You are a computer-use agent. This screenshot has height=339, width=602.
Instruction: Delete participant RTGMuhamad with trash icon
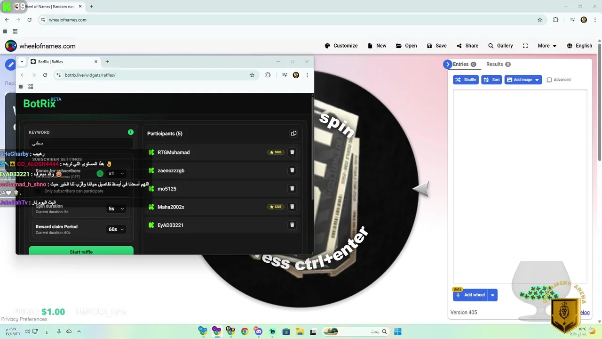(x=292, y=152)
